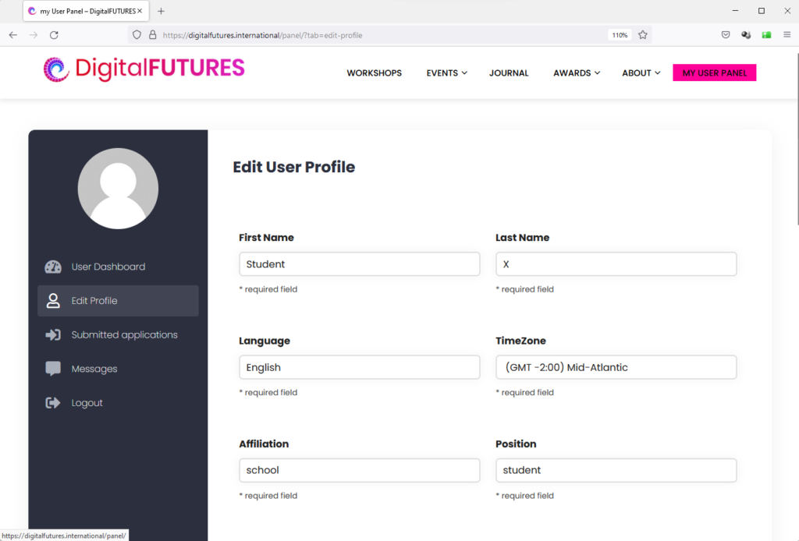Go to the WORKSHOPS menu item

pyautogui.click(x=374, y=73)
